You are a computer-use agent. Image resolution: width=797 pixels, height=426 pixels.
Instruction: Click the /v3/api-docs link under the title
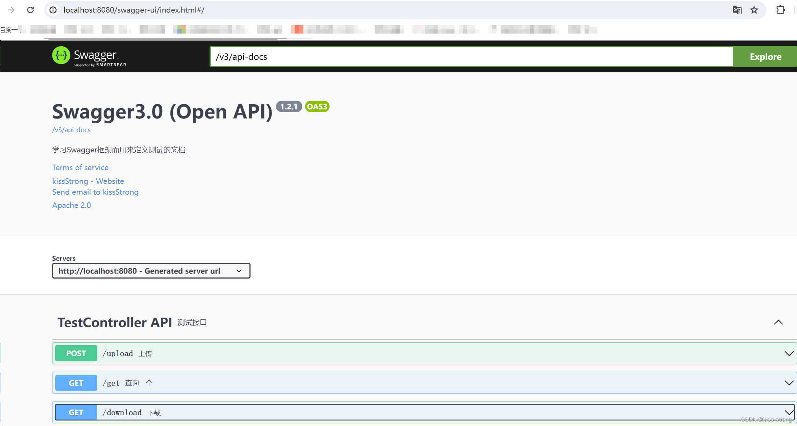(71, 130)
